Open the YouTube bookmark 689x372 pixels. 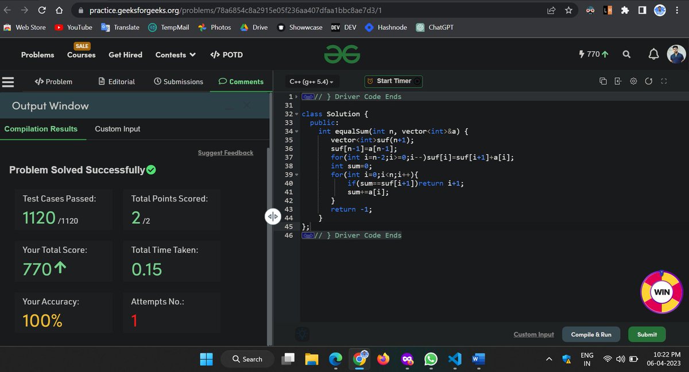(73, 27)
